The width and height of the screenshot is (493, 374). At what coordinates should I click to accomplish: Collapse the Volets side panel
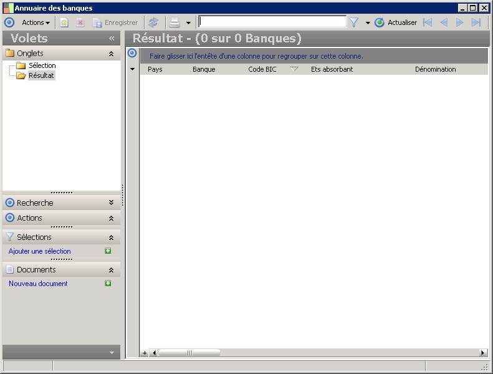pos(112,39)
